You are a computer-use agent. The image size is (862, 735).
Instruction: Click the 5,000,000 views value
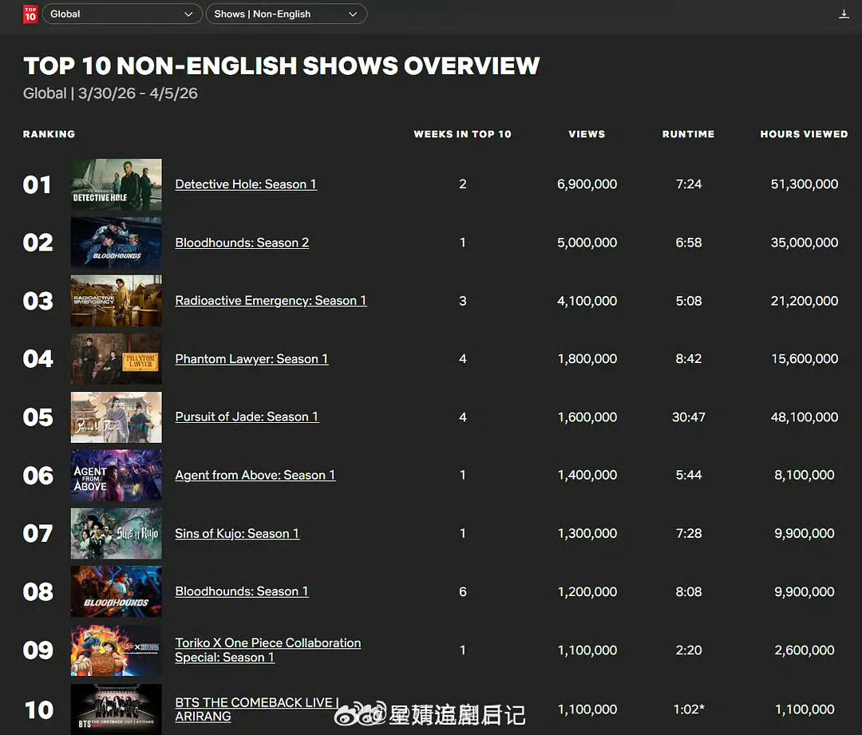(x=587, y=243)
